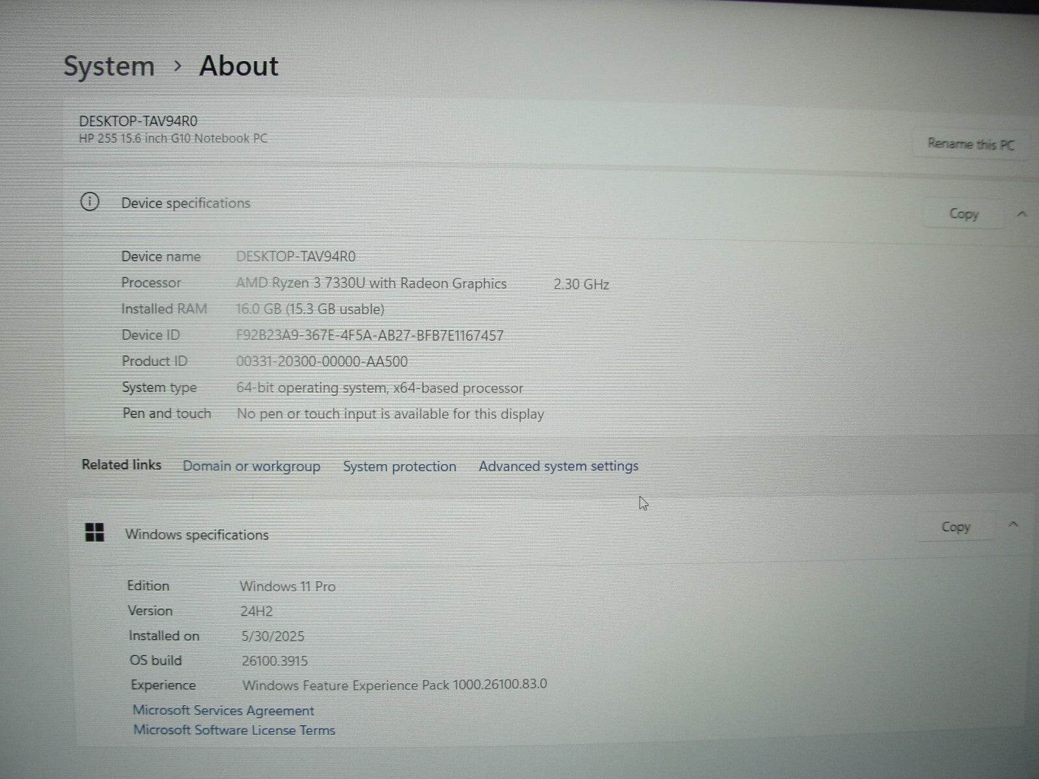Click the Device specifications header title
This screenshot has width=1039, height=779.
[x=186, y=203]
